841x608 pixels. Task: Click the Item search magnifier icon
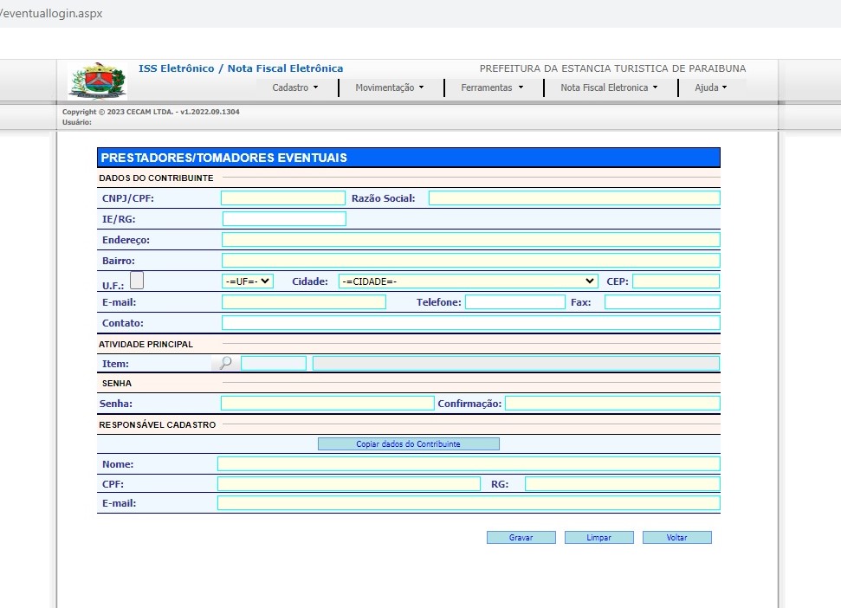[x=226, y=363]
